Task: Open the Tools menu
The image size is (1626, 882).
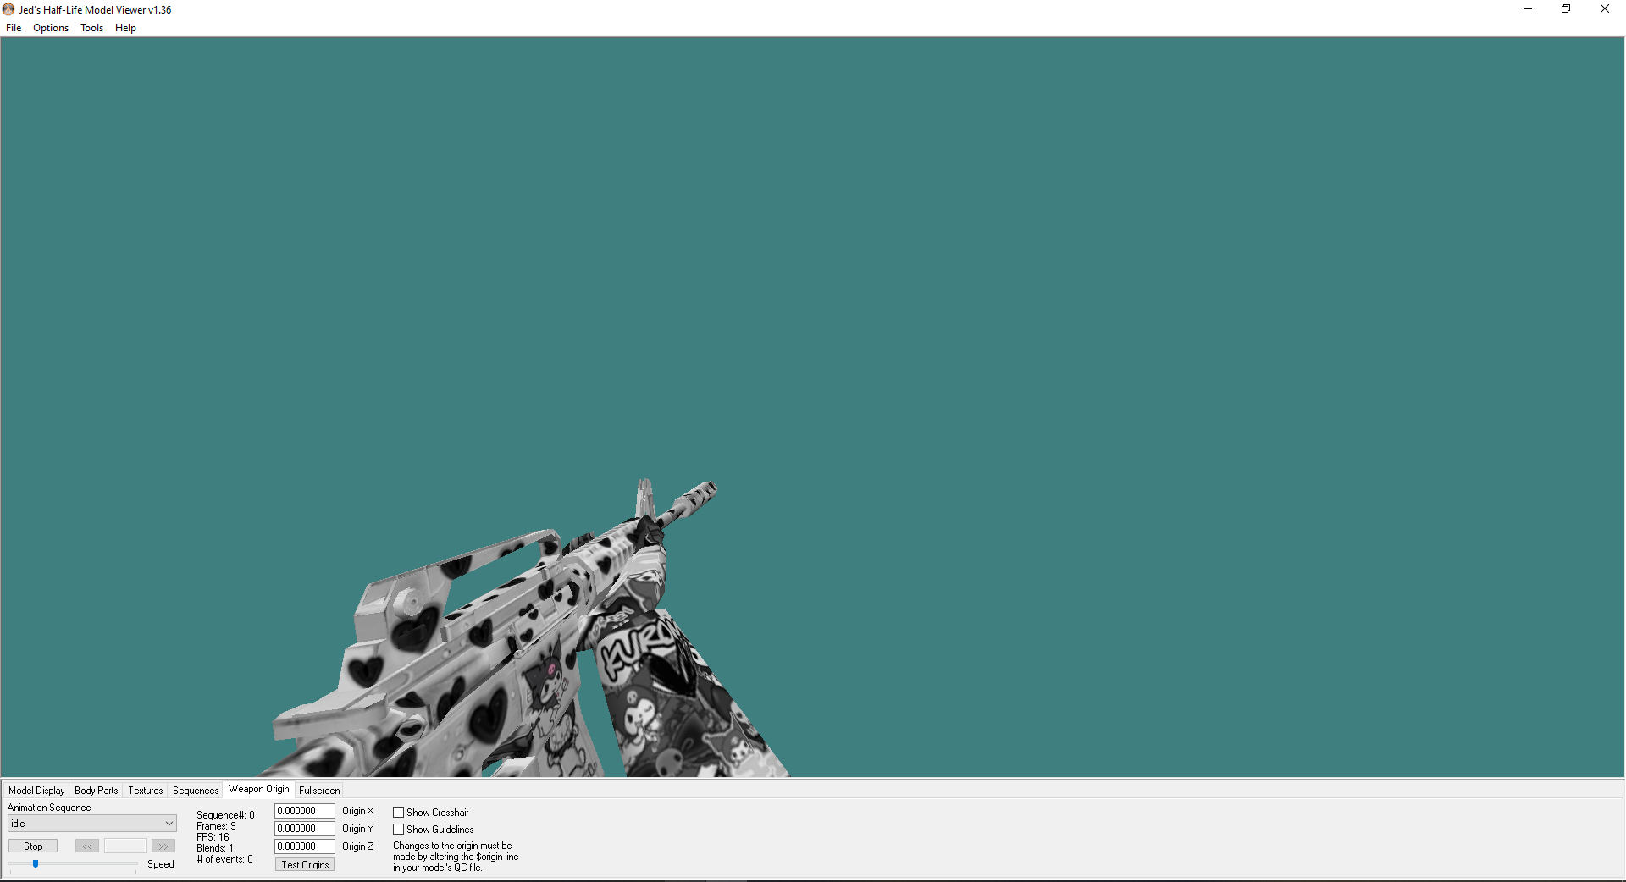Action: (x=91, y=28)
